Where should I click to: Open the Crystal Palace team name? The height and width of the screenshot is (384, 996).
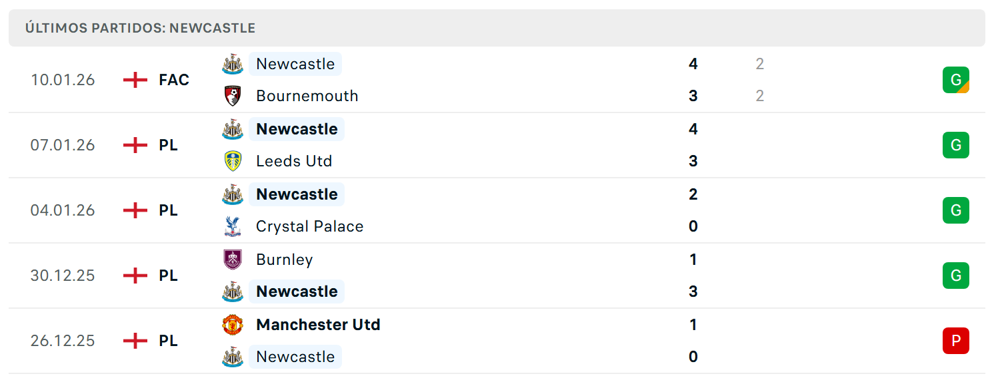pos(310,226)
